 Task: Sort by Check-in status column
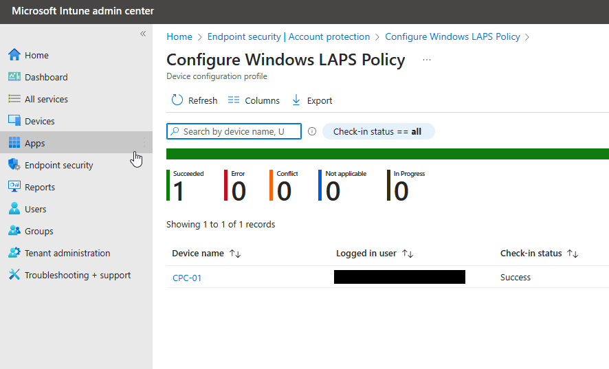click(573, 254)
